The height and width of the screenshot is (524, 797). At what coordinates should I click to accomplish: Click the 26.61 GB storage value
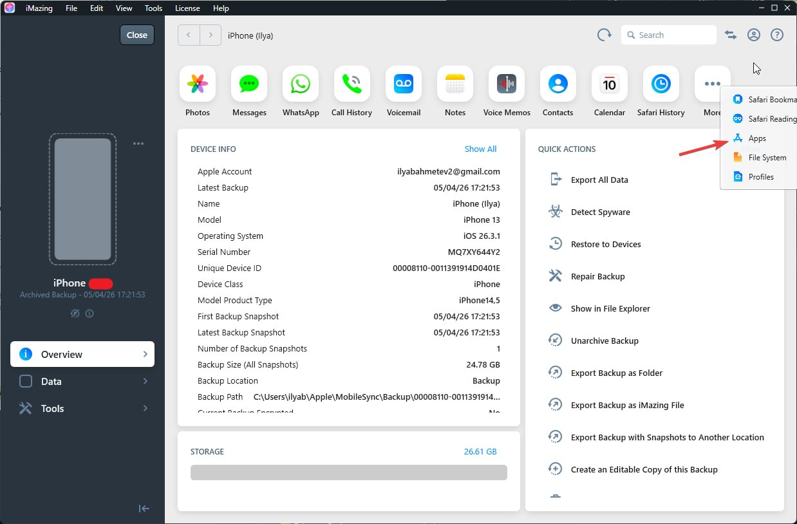click(480, 451)
